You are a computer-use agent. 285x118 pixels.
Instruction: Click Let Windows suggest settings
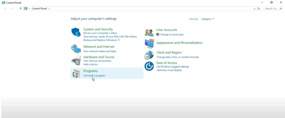173,66
